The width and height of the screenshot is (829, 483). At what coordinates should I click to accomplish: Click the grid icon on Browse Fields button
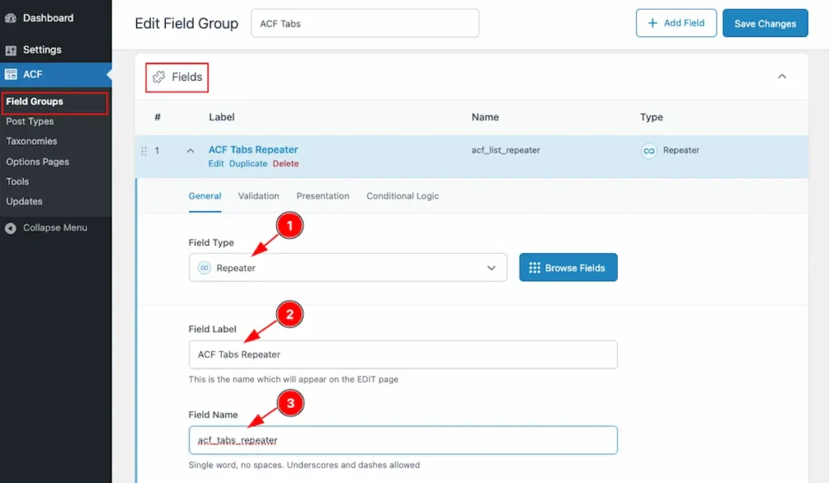click(x=534, y=268)
